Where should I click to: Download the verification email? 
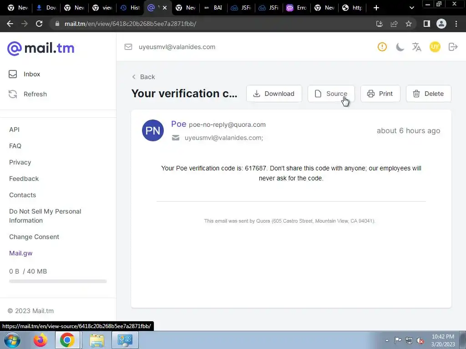(274, 94)
